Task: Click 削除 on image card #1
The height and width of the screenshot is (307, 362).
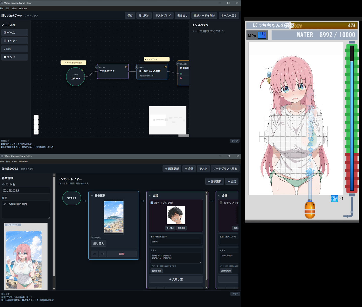Action: [122, 254]
